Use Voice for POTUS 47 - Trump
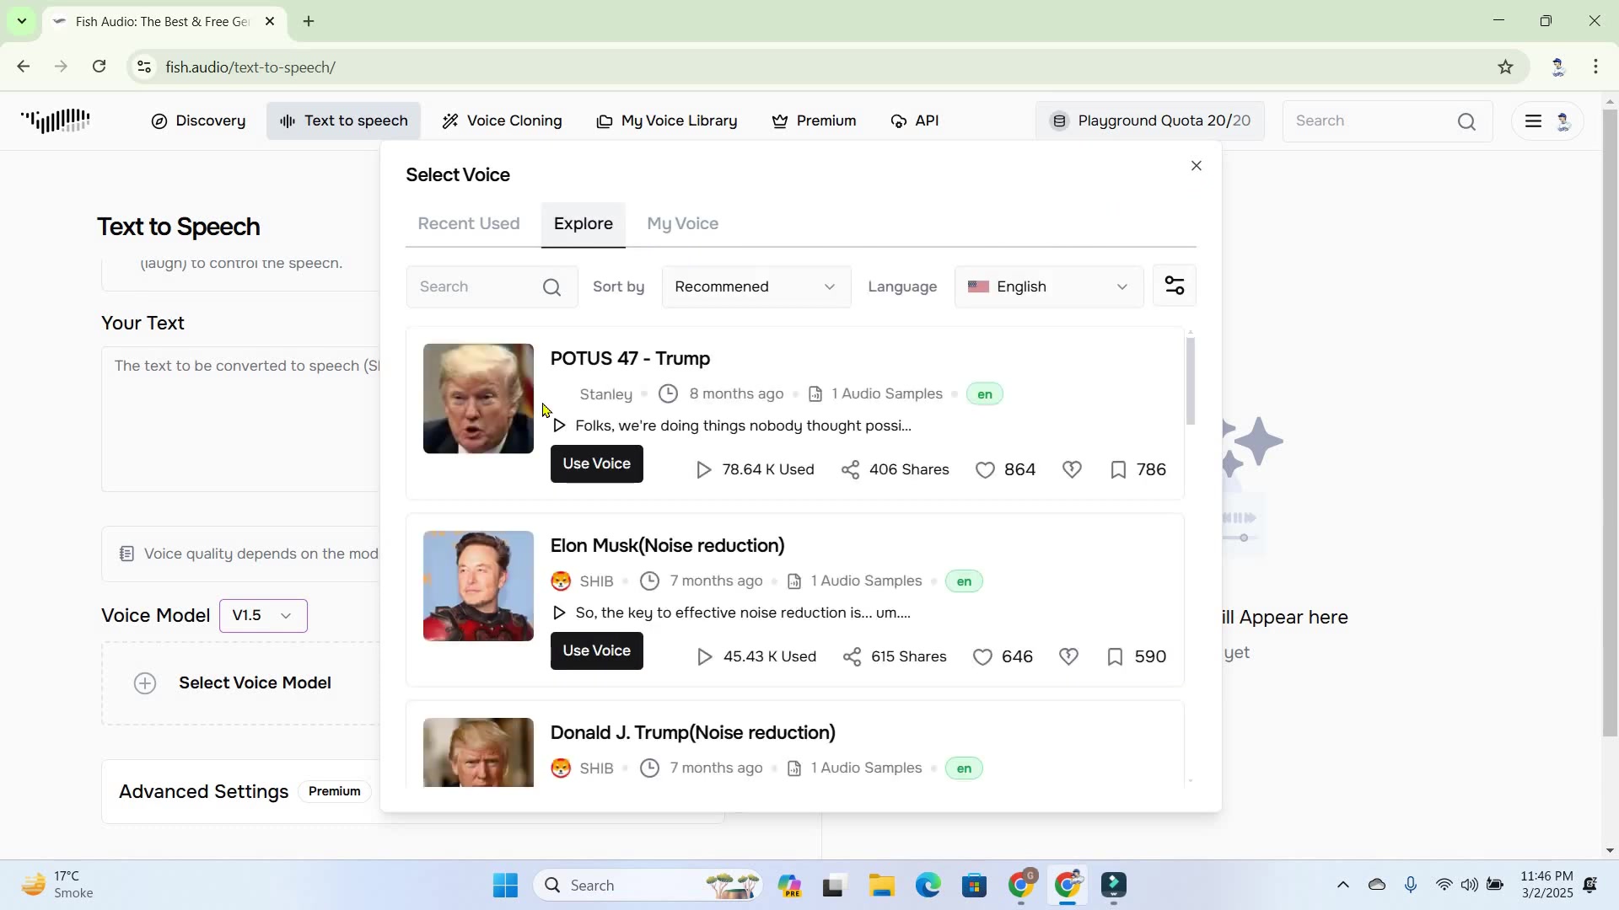This screenshot has height=910, width=1619. [x=597, y=464]
